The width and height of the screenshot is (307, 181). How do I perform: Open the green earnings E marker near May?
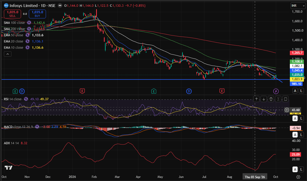(154, 91)
